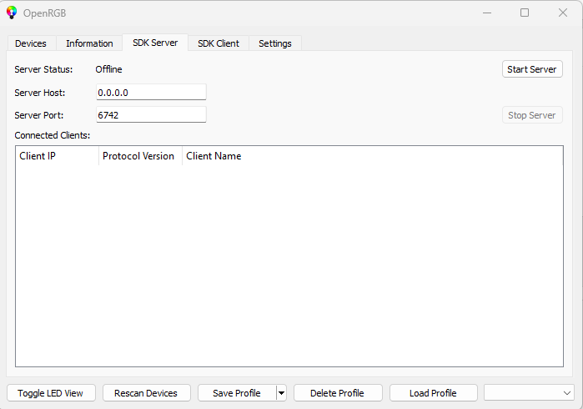Load the selected profile
Image resolution: width=583 pixels, height=409 pixels.
point(433,393)
